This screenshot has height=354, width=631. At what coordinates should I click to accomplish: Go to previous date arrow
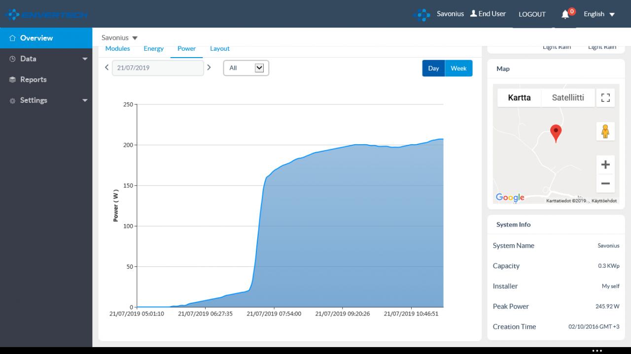106,67
